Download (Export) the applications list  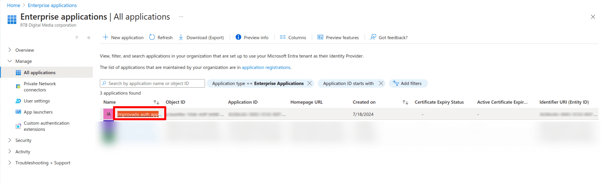(201, 37)
